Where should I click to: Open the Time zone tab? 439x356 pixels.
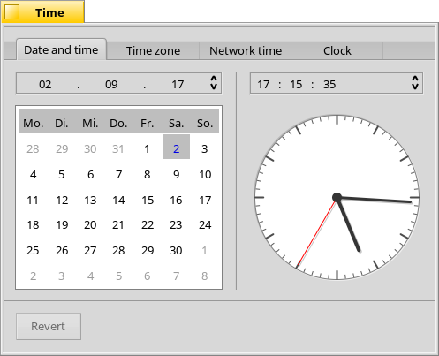pyautogui.click(x=153, y=51)
